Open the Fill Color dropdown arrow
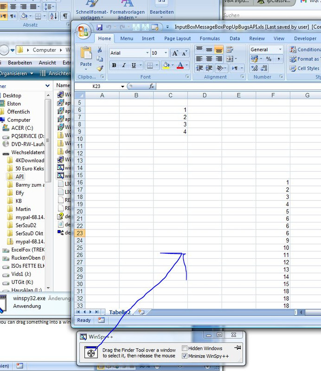The image size is (321, 371). (x=173, y=65)
